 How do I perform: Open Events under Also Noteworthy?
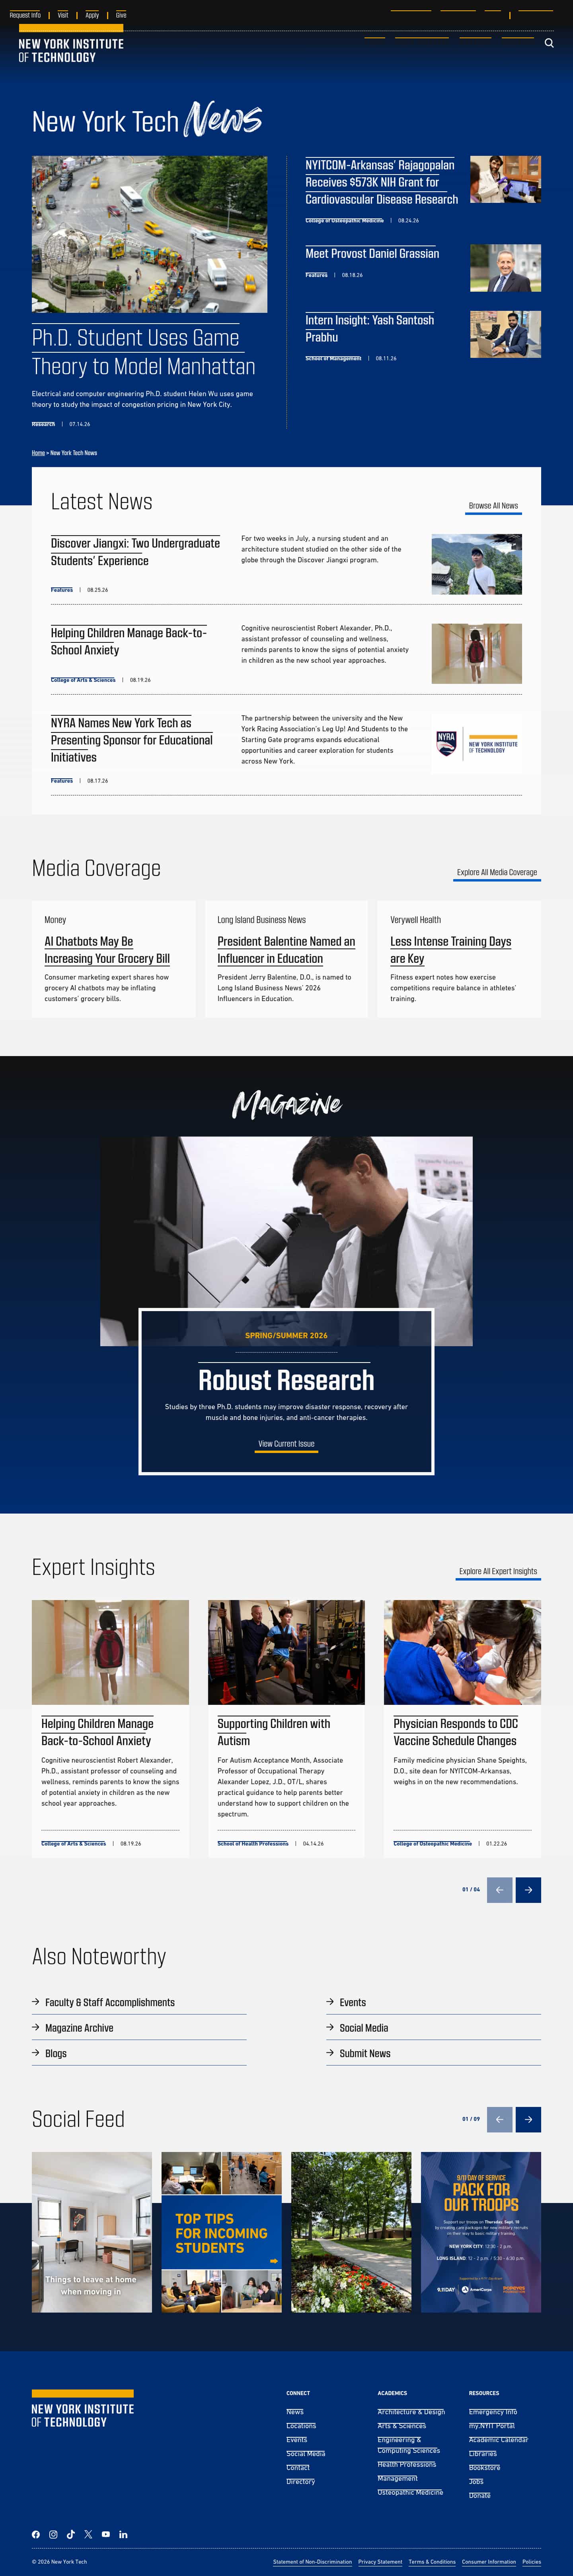[353, 2002]
